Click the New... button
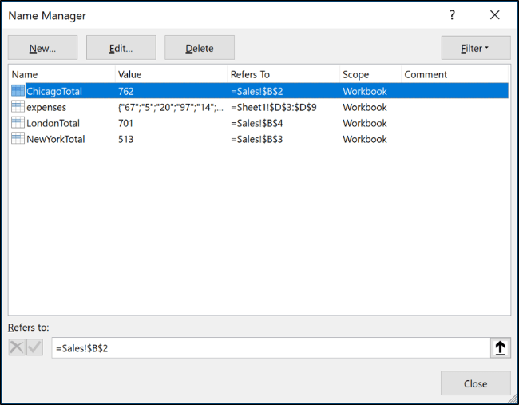519x405 pixels. tap(43, 48)
